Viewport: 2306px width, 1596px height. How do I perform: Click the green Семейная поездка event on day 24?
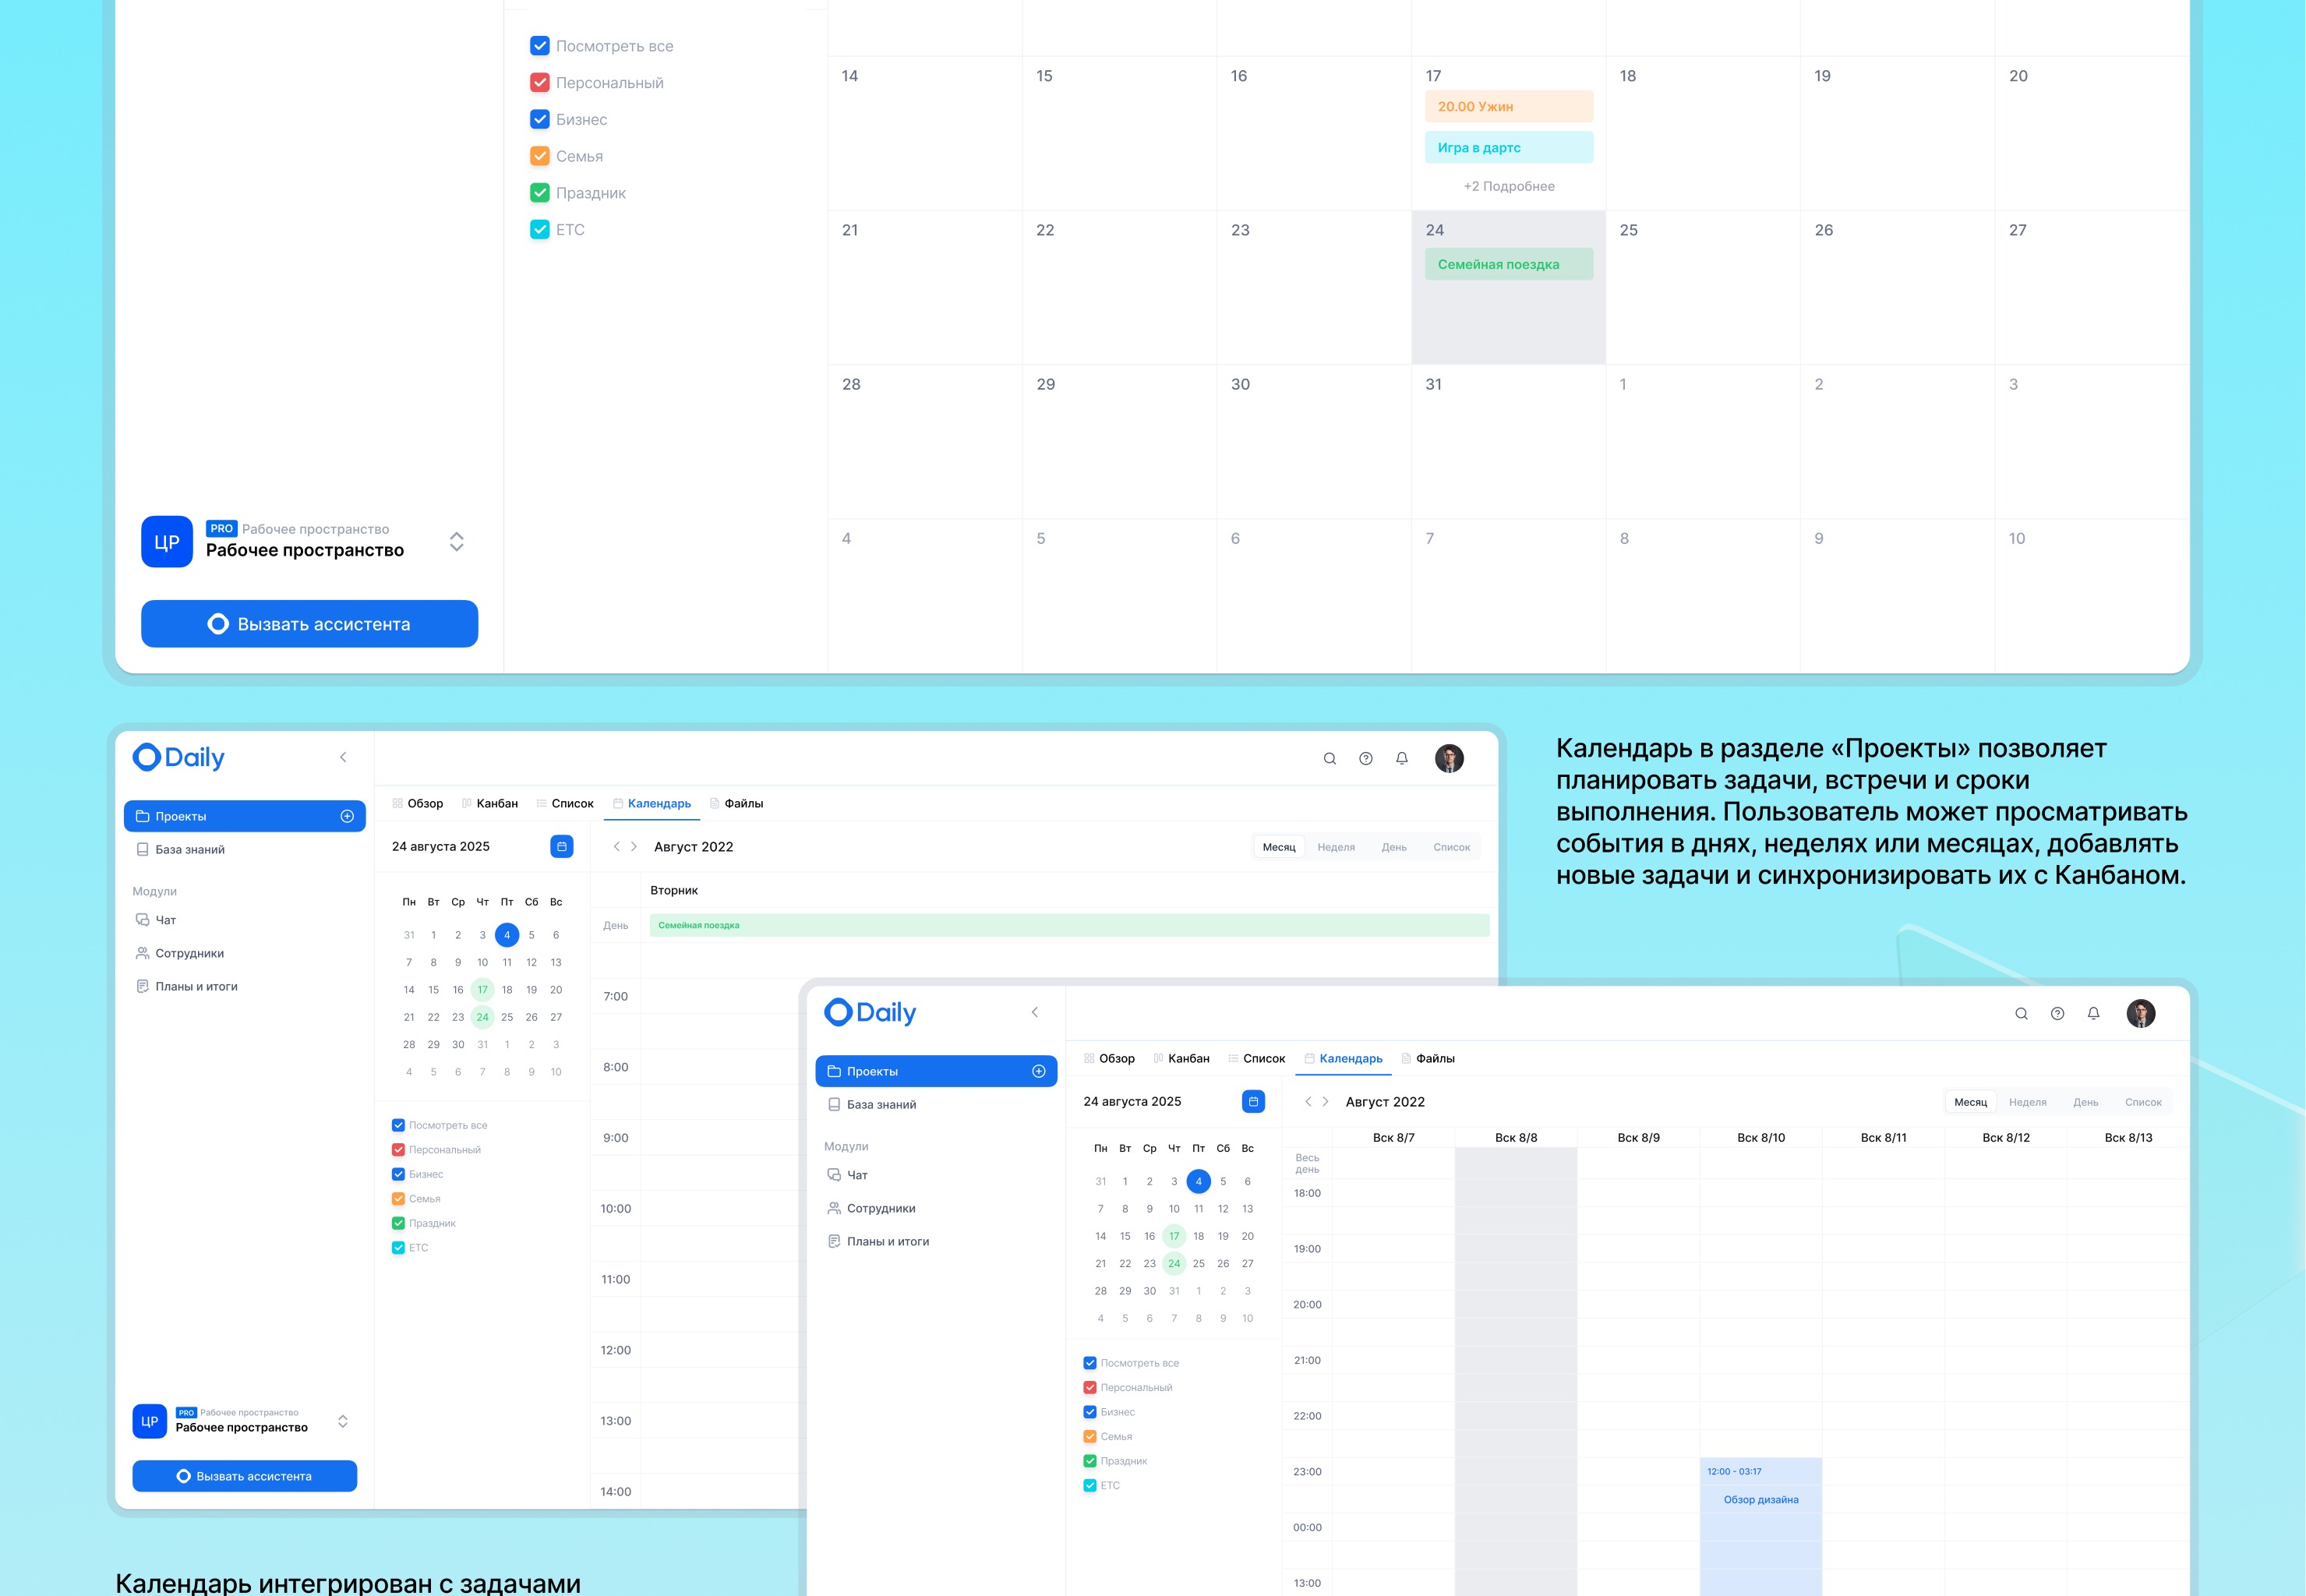click(x=1508, y=264)
